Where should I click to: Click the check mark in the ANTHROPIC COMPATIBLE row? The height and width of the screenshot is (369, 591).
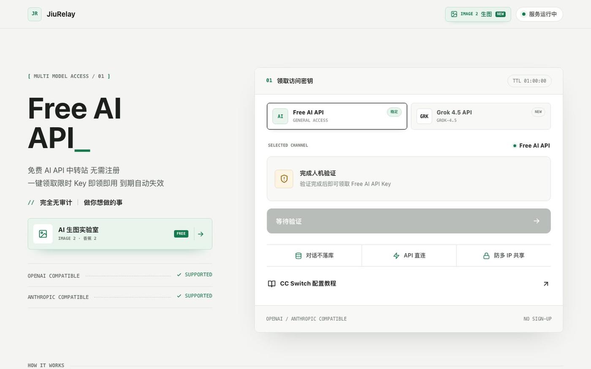[x=179, y=296]
